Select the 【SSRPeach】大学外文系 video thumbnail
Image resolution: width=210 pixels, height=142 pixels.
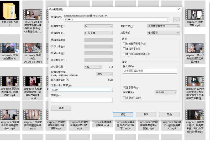(x=33, y=14)
